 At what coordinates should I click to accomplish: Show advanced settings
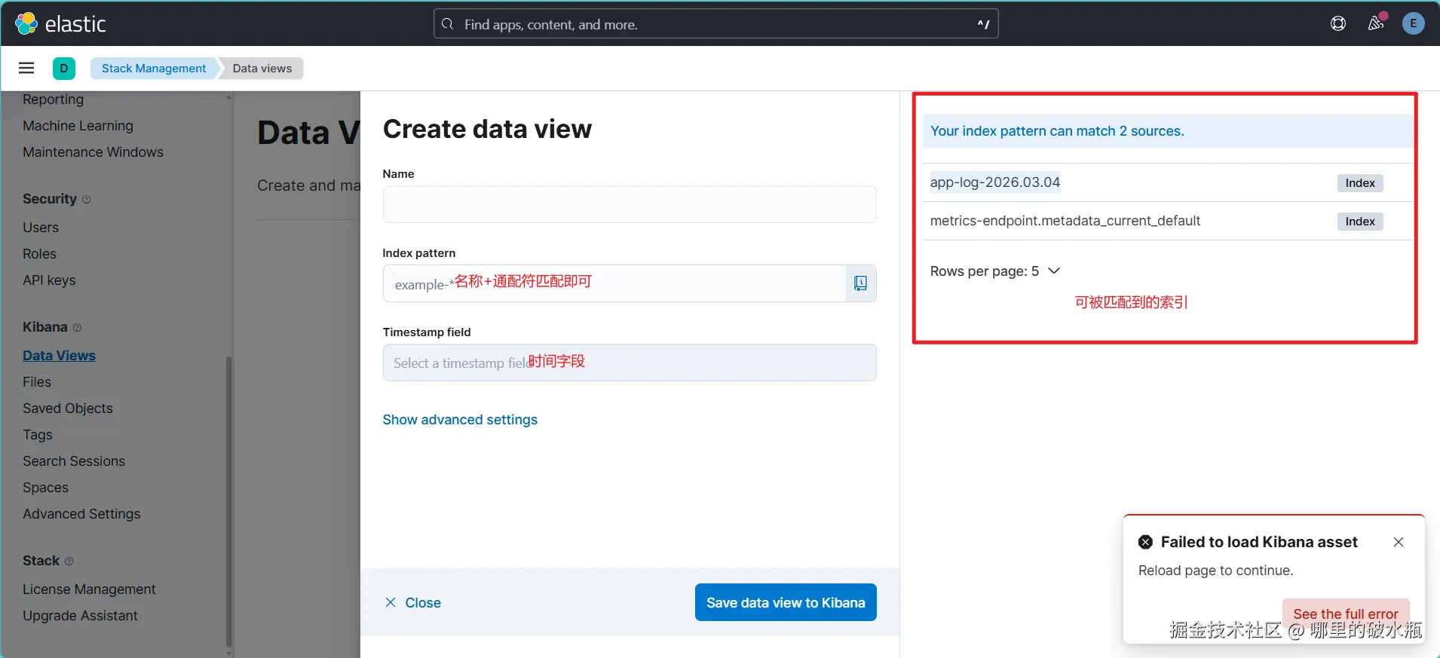[x=460, y=420]
